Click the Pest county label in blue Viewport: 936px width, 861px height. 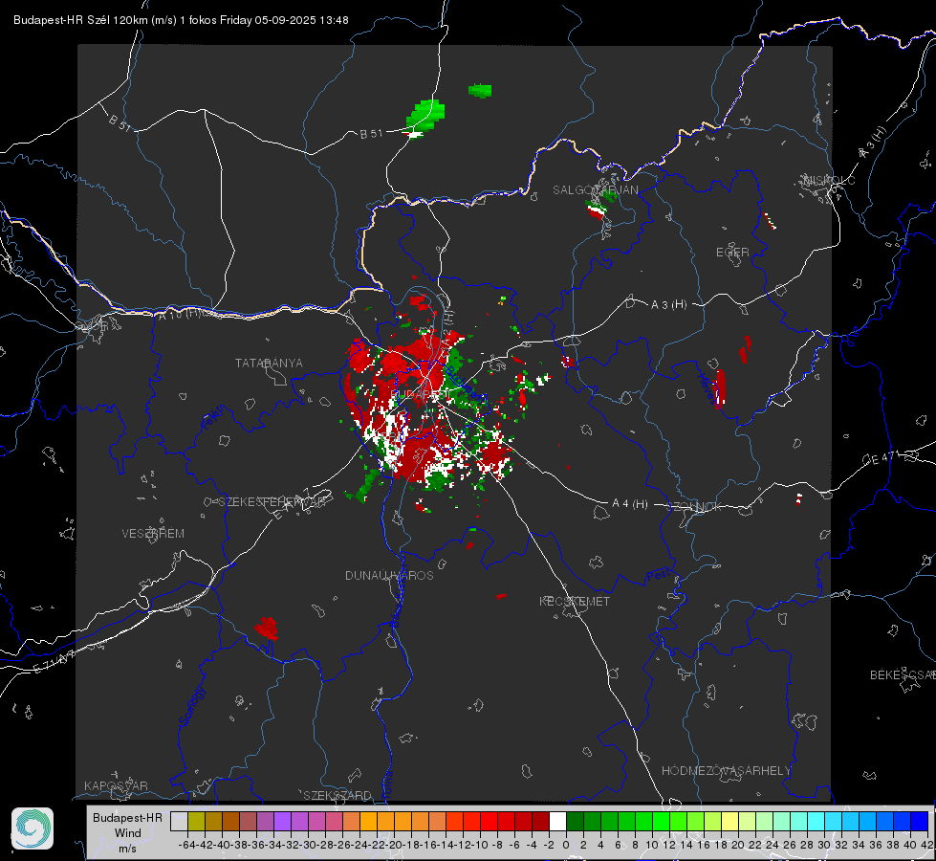(x=658, y=575)
